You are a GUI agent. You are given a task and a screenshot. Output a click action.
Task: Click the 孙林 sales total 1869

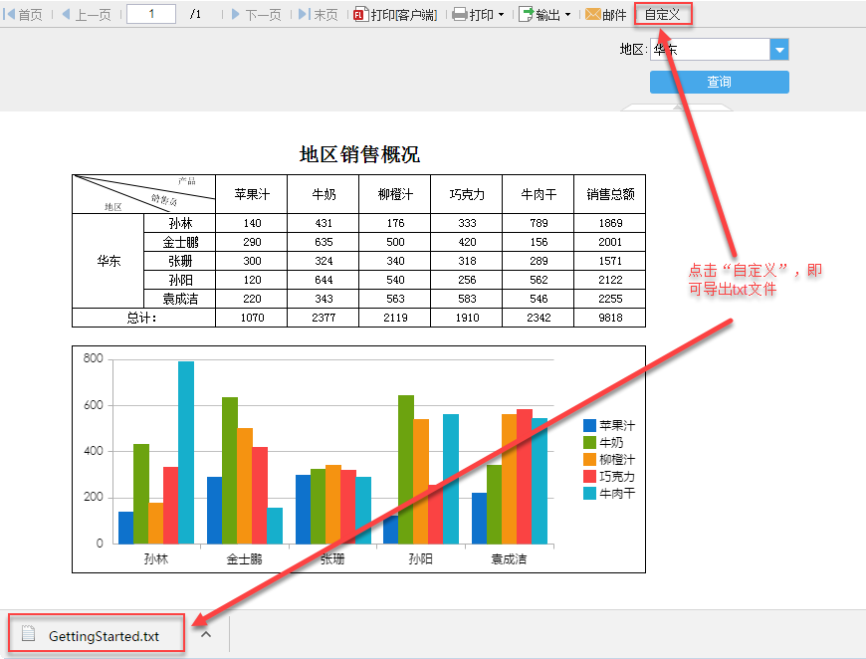point(610,223)
